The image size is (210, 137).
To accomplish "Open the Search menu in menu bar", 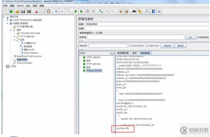I will point(20,6).
